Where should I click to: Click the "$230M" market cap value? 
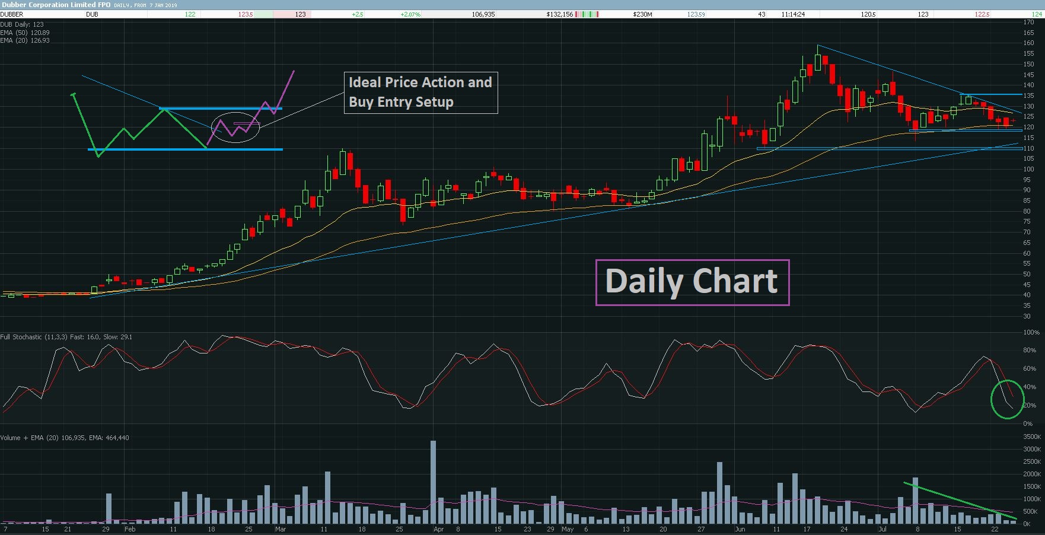coord(642,14)
